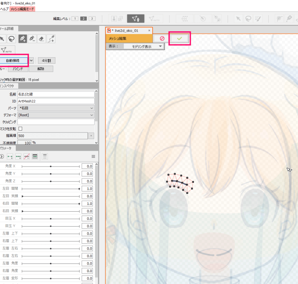This screenshot has width=298, height=284.
Task: Open the parameter panel hamburger menu
Action: point(93,156)
